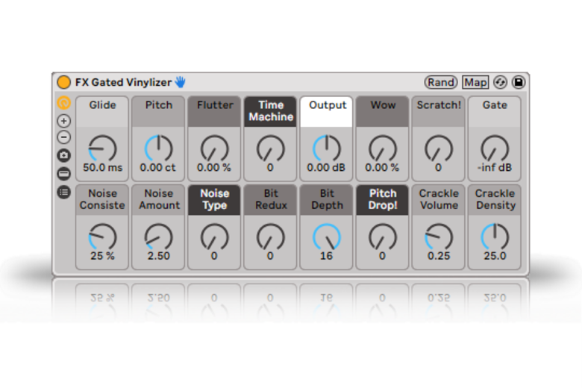
Task: Click the Time Machine knob
Action: click(x=271, y=149)
